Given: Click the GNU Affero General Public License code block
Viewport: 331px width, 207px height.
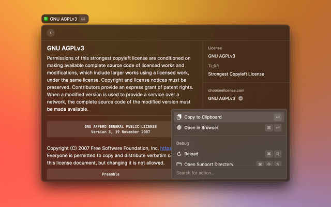Looking at the screenshot, I should tap(109, 129).
